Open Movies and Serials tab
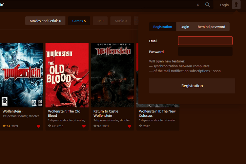Image resolution: width=246 pixels, height=164 pixels. [45, 21]
